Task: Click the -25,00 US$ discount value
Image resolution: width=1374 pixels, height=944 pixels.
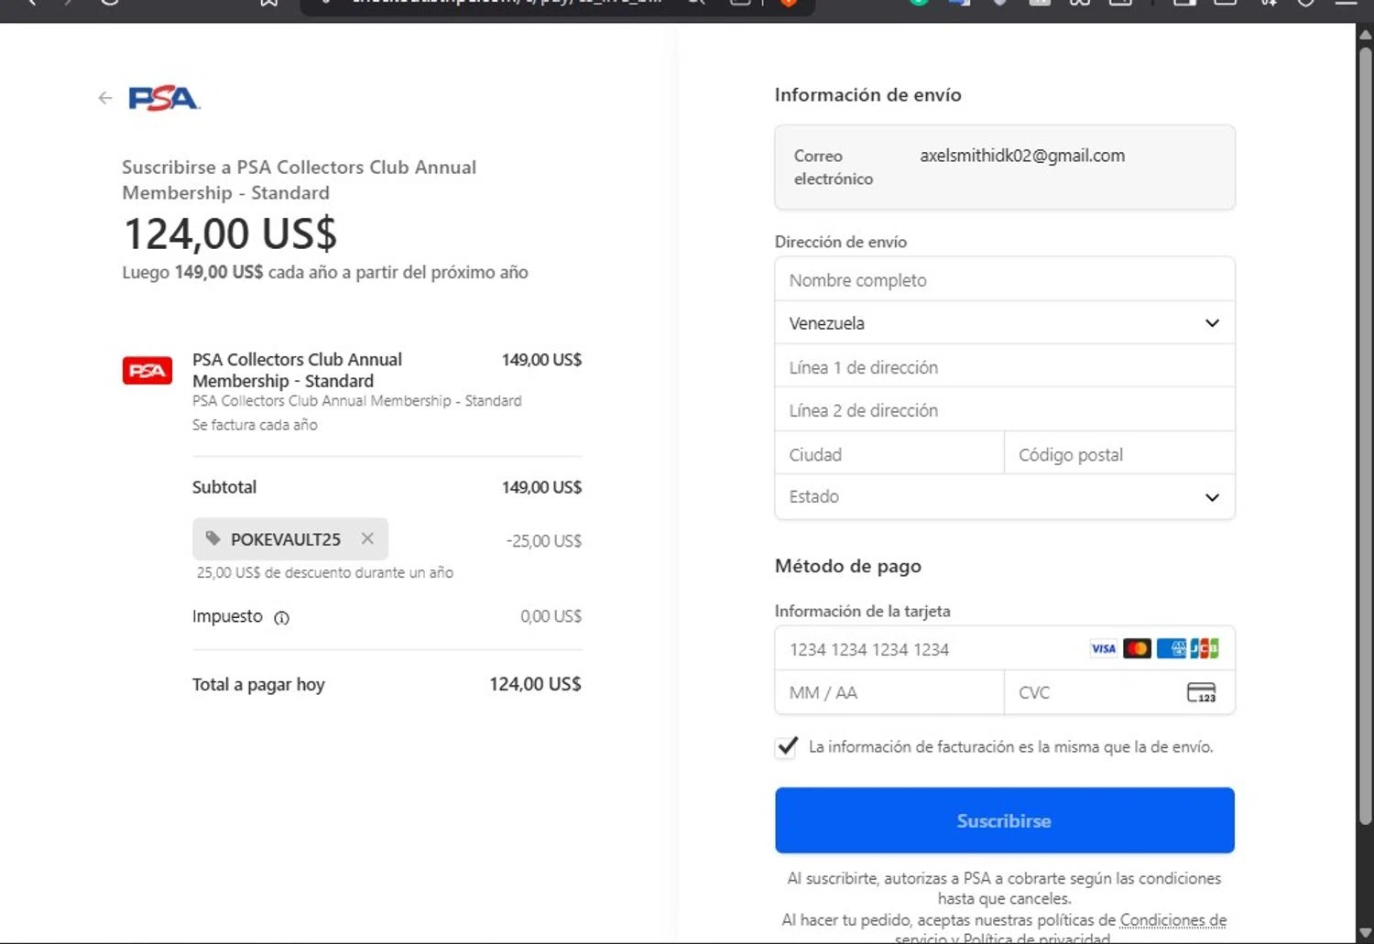Action: [544, 541]
